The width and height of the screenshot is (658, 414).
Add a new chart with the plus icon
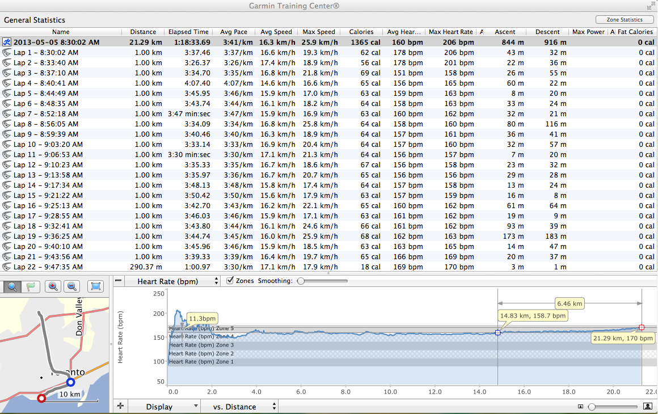120,406
